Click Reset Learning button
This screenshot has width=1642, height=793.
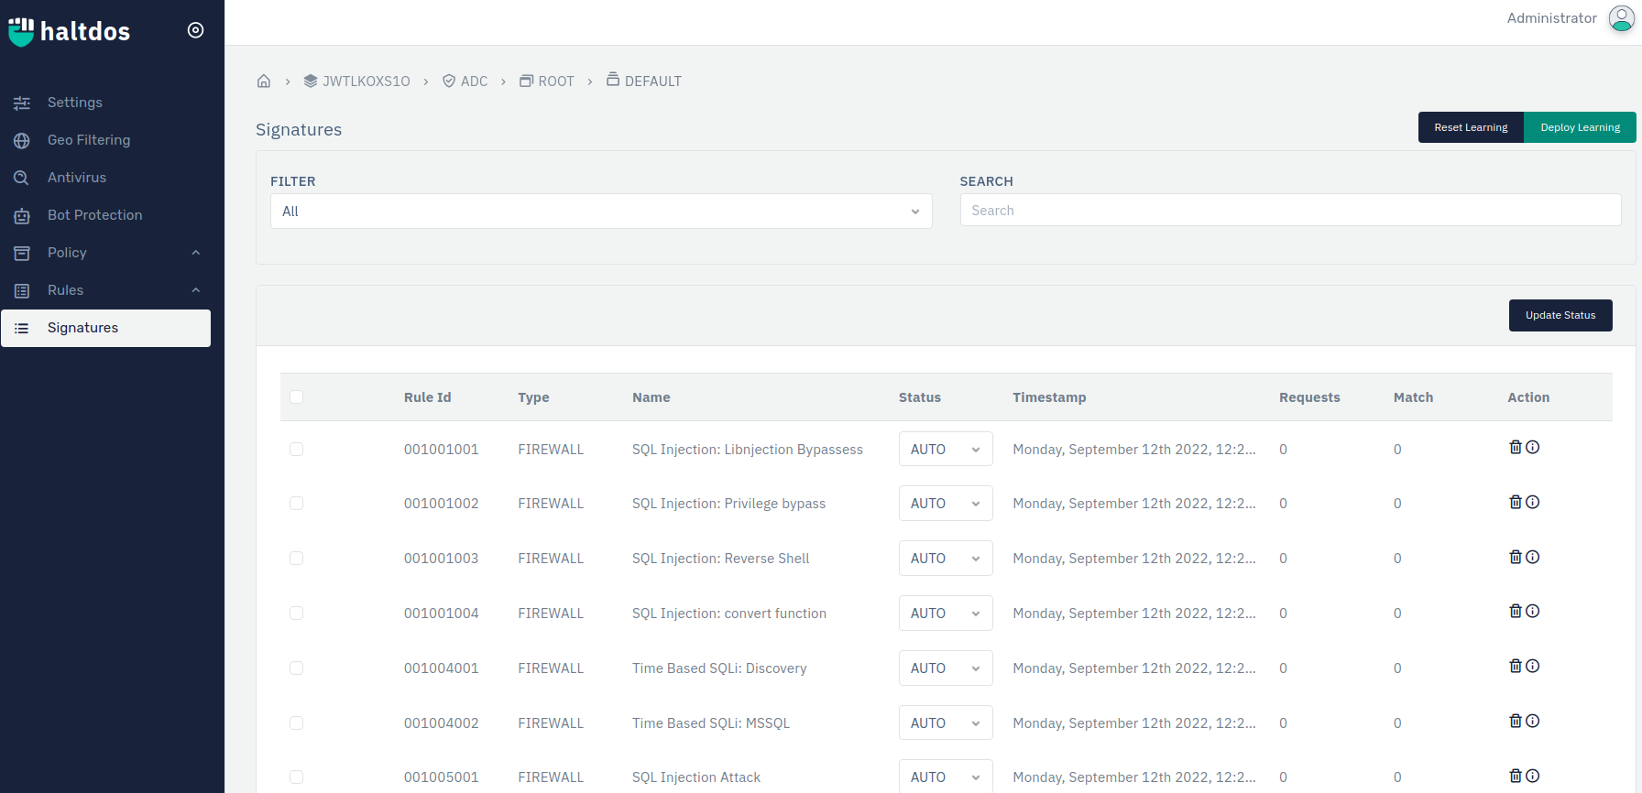[1471, 127]
